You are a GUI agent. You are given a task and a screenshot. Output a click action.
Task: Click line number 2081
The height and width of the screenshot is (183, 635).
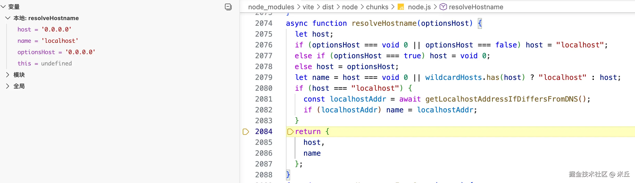pyautogui.click(x=264, y=99)
